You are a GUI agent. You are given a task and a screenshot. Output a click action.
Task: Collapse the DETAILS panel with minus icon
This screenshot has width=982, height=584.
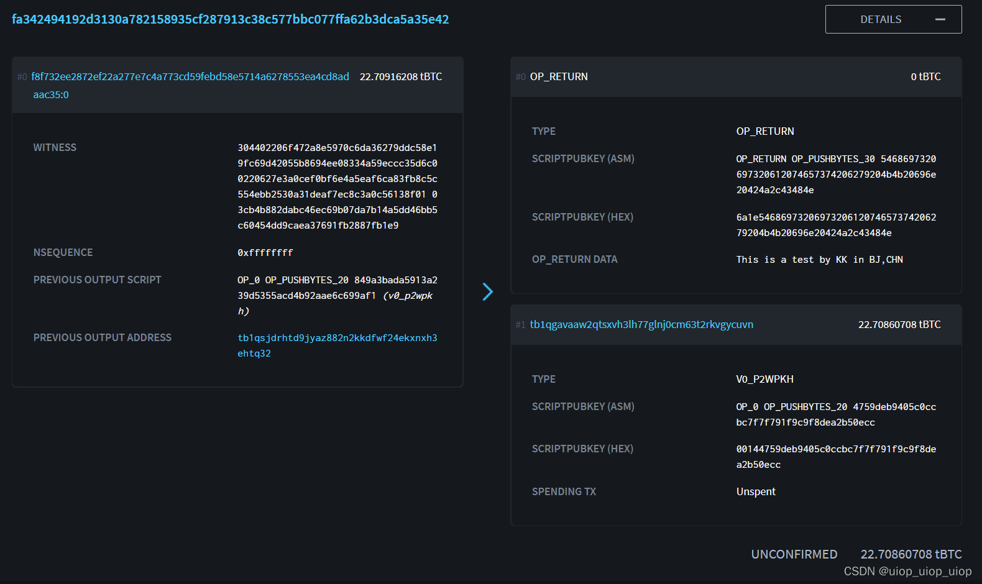pyautogui.click(x=940, y=19)
